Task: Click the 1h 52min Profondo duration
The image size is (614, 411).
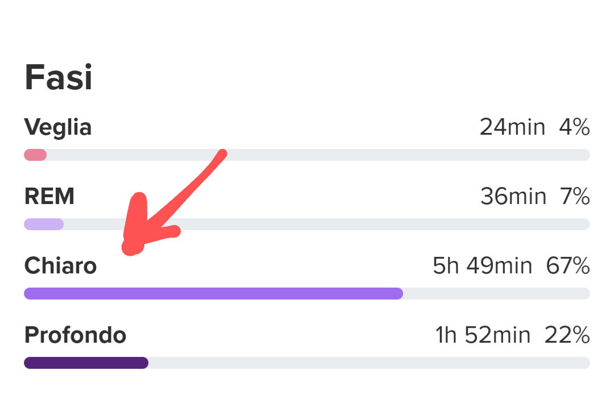Action: coord(483,335)
